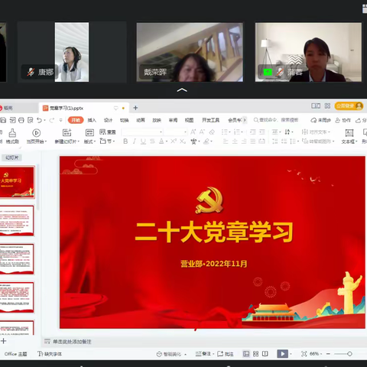Toggle Superscript formatting
The width and height of the screenshot is (367, 367).
click(174, 141)
